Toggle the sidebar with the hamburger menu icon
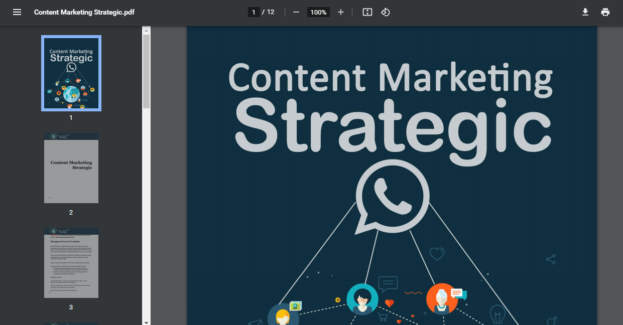The image size is (623, 325). [x=17, y=12]
